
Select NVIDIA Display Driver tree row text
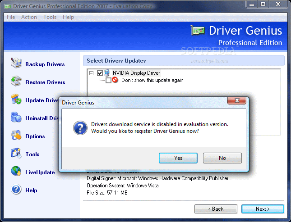point(136,73)
